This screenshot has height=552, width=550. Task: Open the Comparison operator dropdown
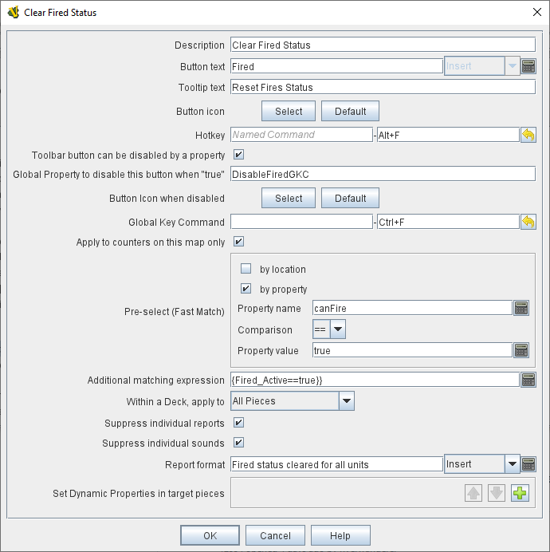337,329
